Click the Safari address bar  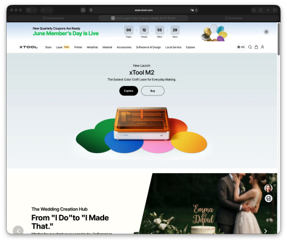click(143, 10)
